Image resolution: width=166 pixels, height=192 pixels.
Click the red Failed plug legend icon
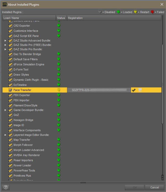click(152, 12)
